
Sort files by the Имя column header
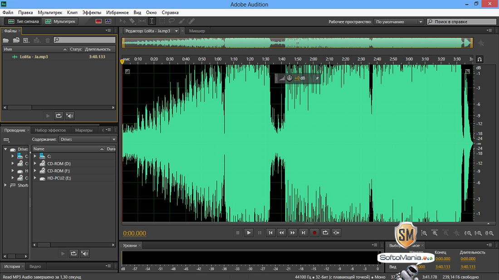35,49
